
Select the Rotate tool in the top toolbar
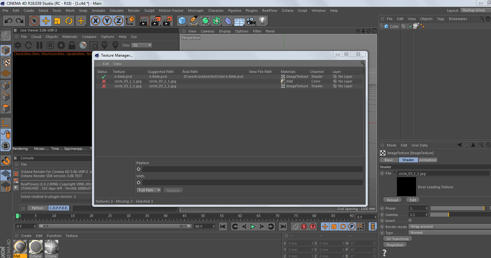pos(69,21)
